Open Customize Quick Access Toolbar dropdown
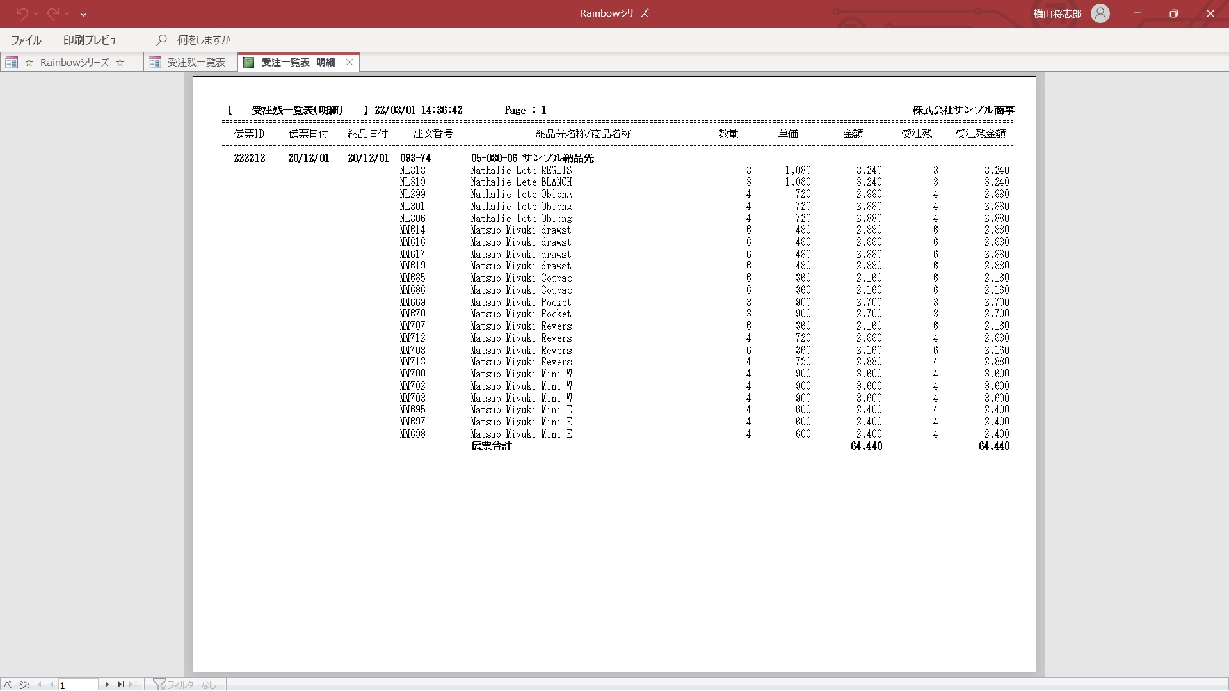The width and height of the screenshot is (1229, 691). click(83, 13)
